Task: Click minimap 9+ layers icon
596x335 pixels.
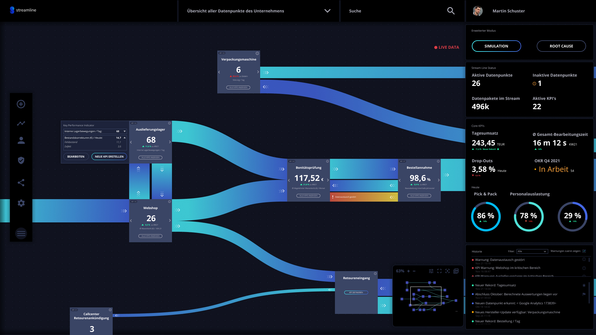Action: click(456, 271)
